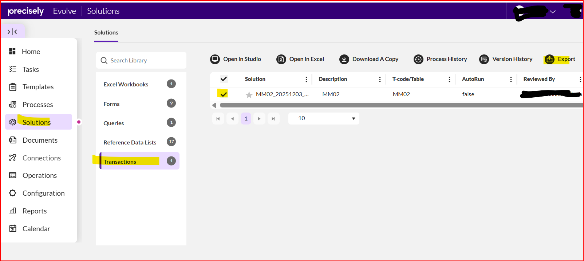Go to previous page of results

(232, 119)
